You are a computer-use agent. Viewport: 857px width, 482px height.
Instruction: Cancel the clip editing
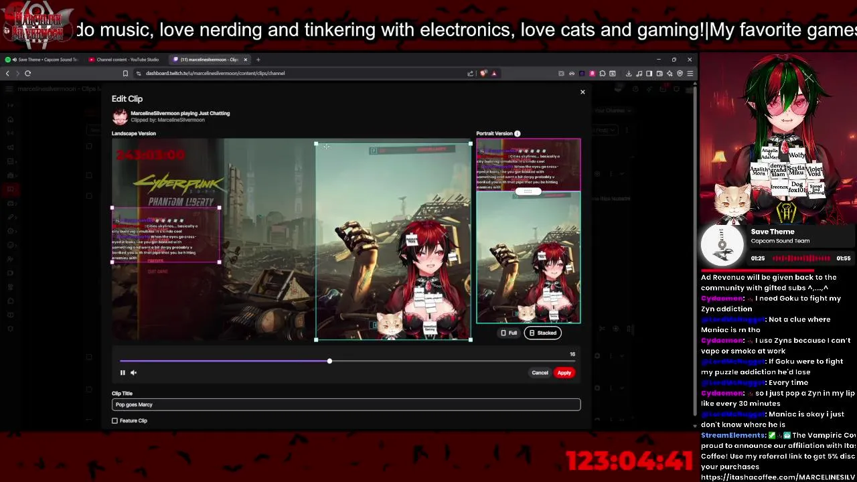point(540,373)
